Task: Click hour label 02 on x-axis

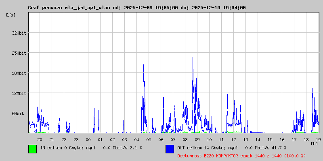Action: [113, 140]
